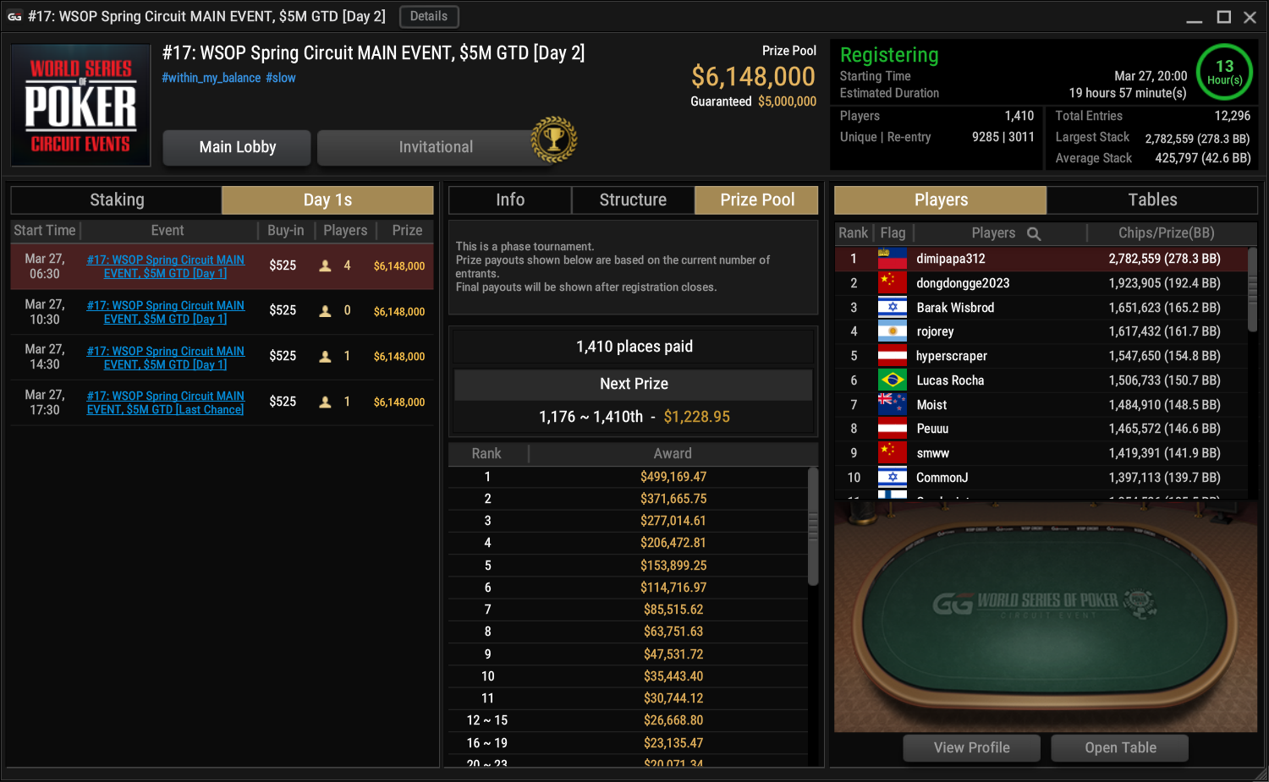Image resolution: width=1269 pixels, height=782 pixels.
Task: Click the #within_my_balance hashtag link
Action: [x=211, y=78]
